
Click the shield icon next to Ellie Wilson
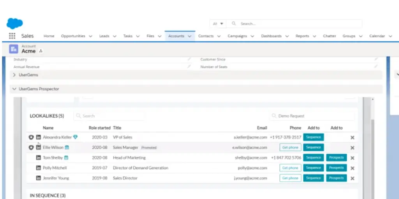pos(31,148)
